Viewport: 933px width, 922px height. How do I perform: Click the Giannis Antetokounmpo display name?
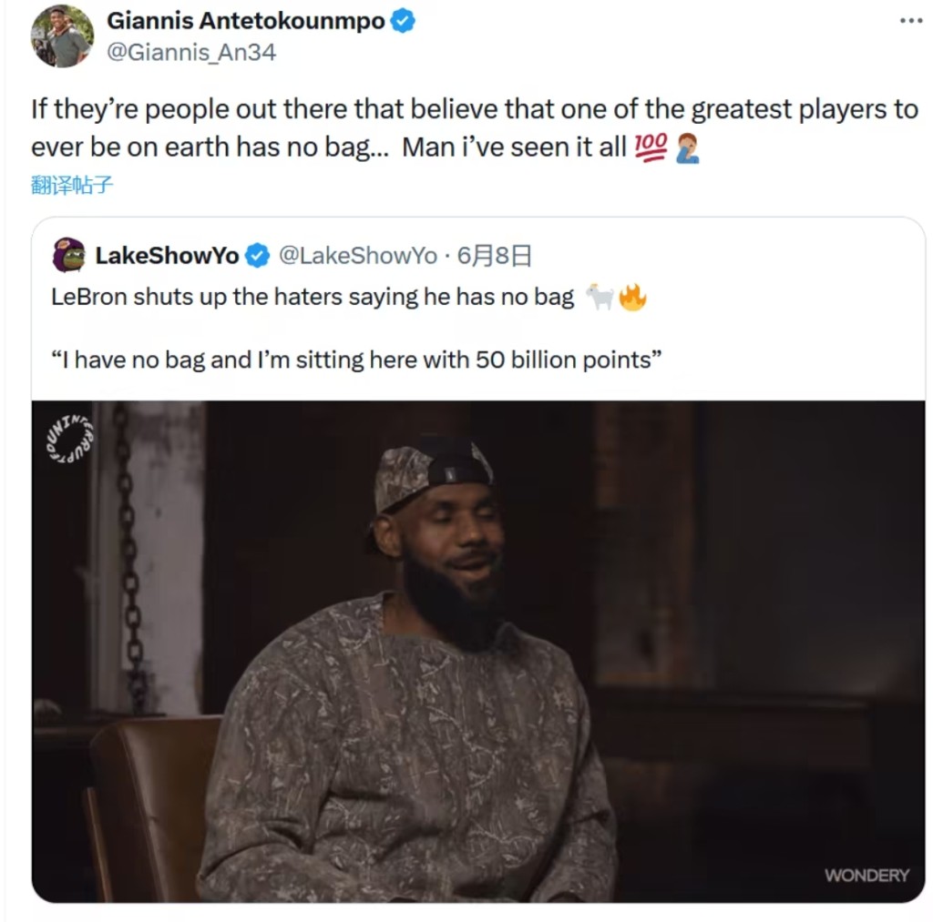pyautogui.click(x=246, y=21)
